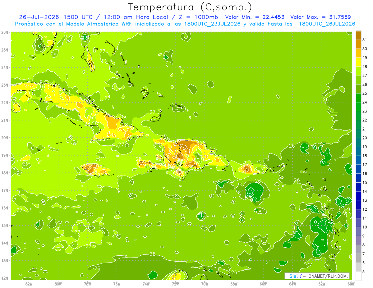The image size is (373, 288).
Task: Click the 'Valor Max. = 31.7559' text
Action: point(321,17)
